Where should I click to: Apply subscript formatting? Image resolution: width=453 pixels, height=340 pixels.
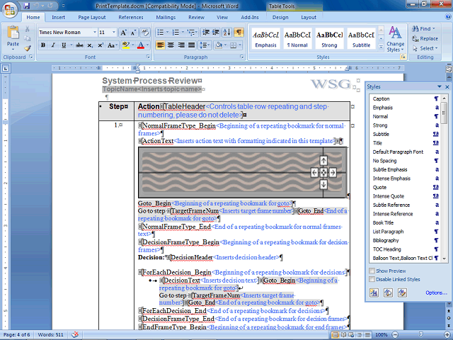(x=90, y=45)
